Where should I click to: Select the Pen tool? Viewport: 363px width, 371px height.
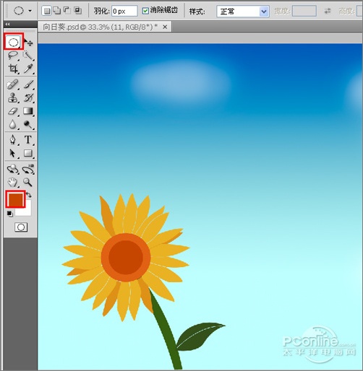[13, 140]
